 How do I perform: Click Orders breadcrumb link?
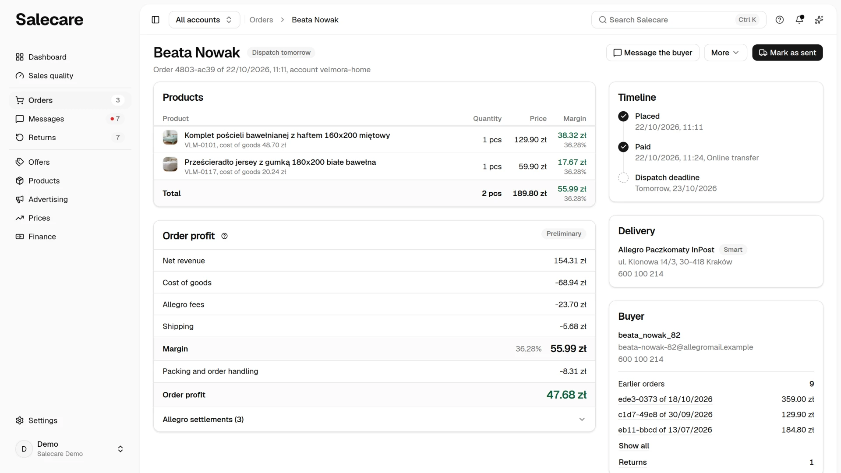pos(261,20)
